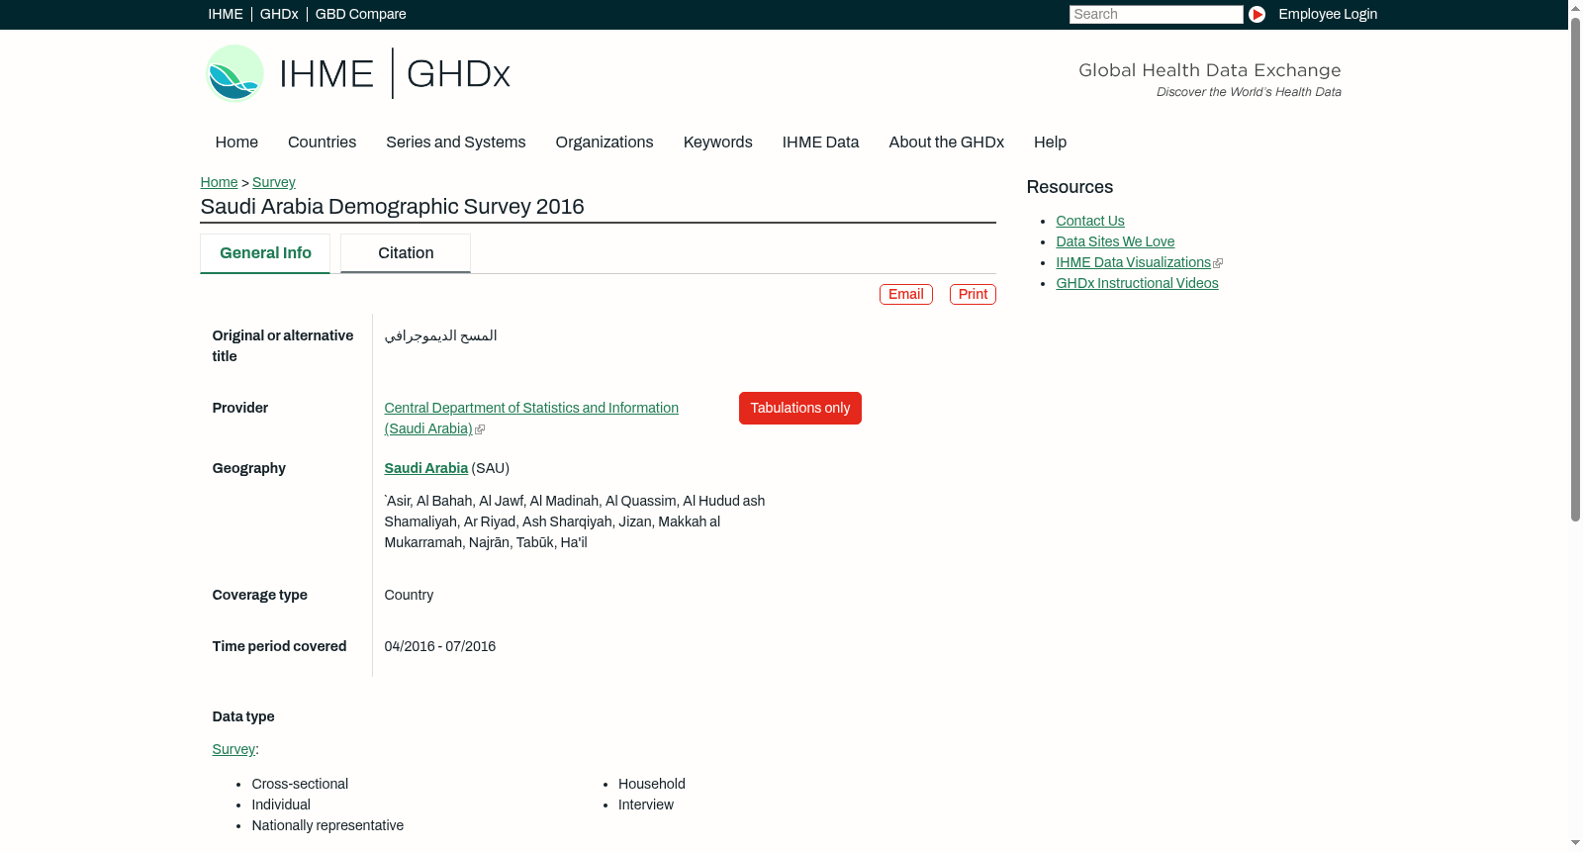Open the Keywords menu item
The height and width of the screenshot is (852, 1583).
718,142
